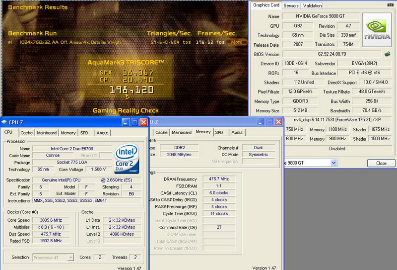
Task: Click the Core Voltage value 1.568 V
Action: tap(98, 169)
